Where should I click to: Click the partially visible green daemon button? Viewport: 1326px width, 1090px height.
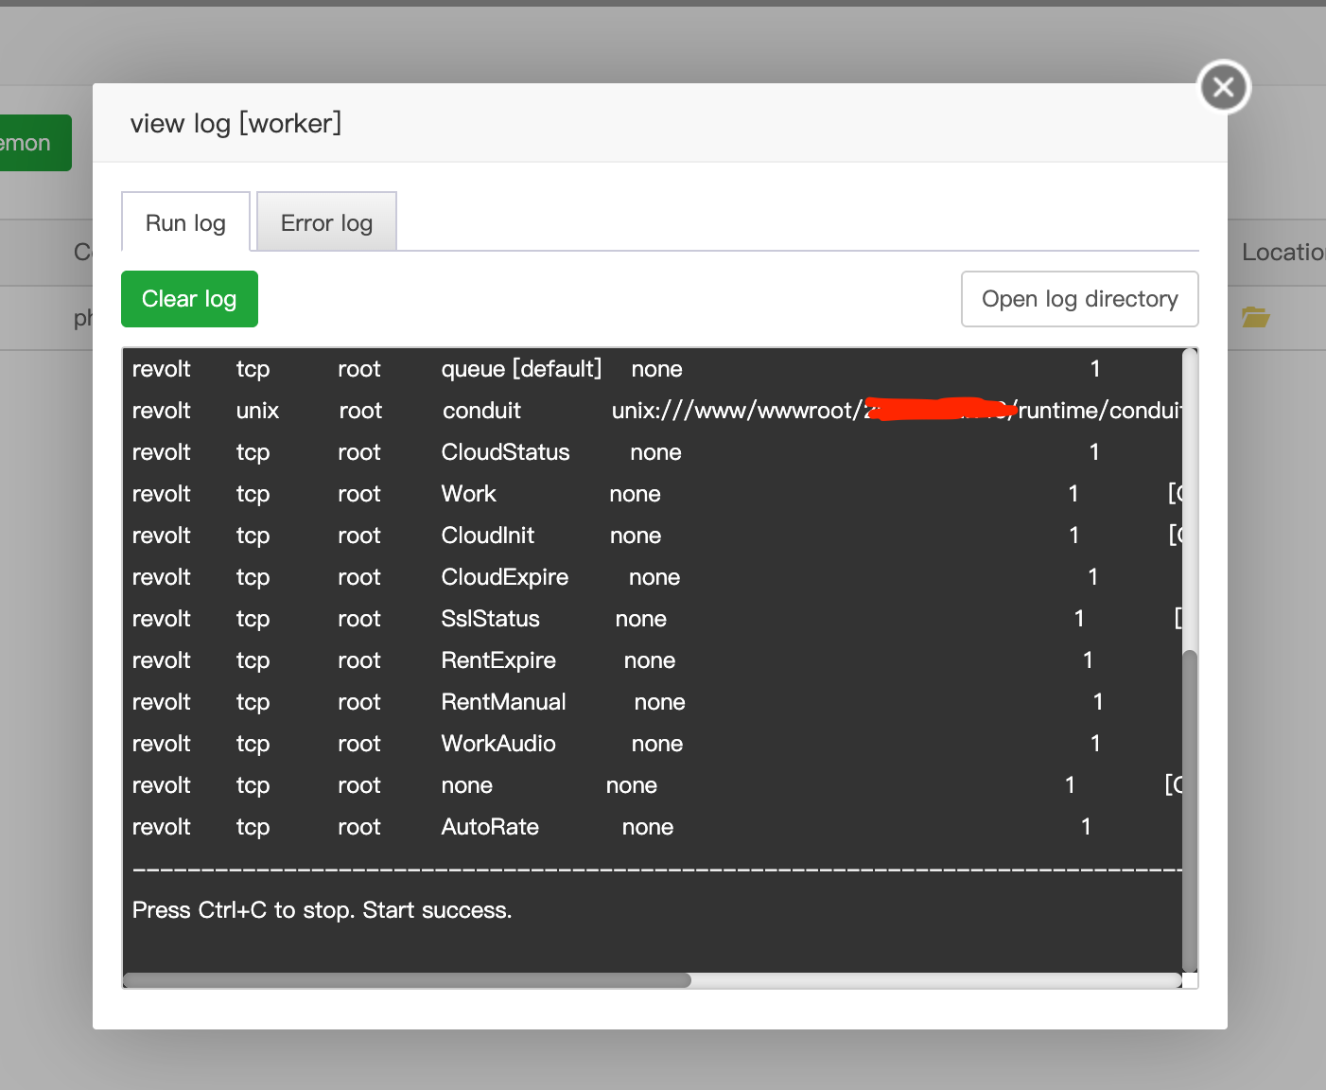coord(34,143)
